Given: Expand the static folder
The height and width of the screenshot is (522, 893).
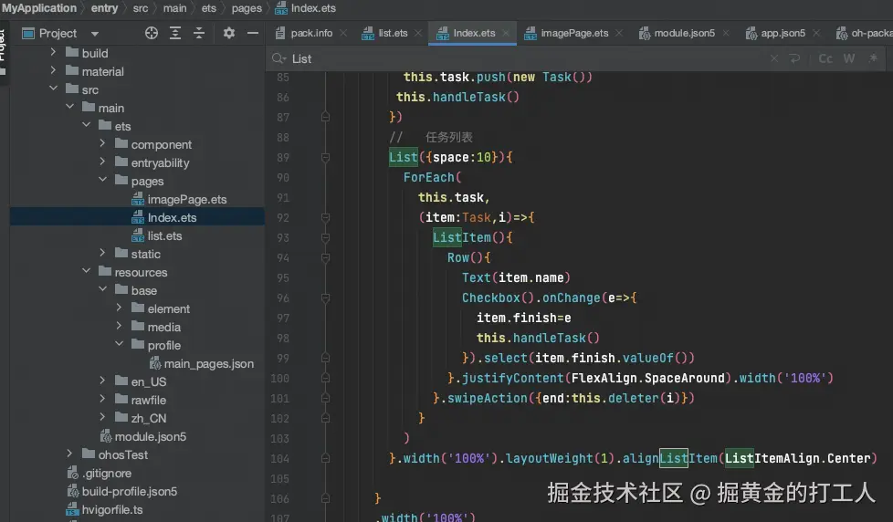Looking at the screenshot, I should [102, 253].
